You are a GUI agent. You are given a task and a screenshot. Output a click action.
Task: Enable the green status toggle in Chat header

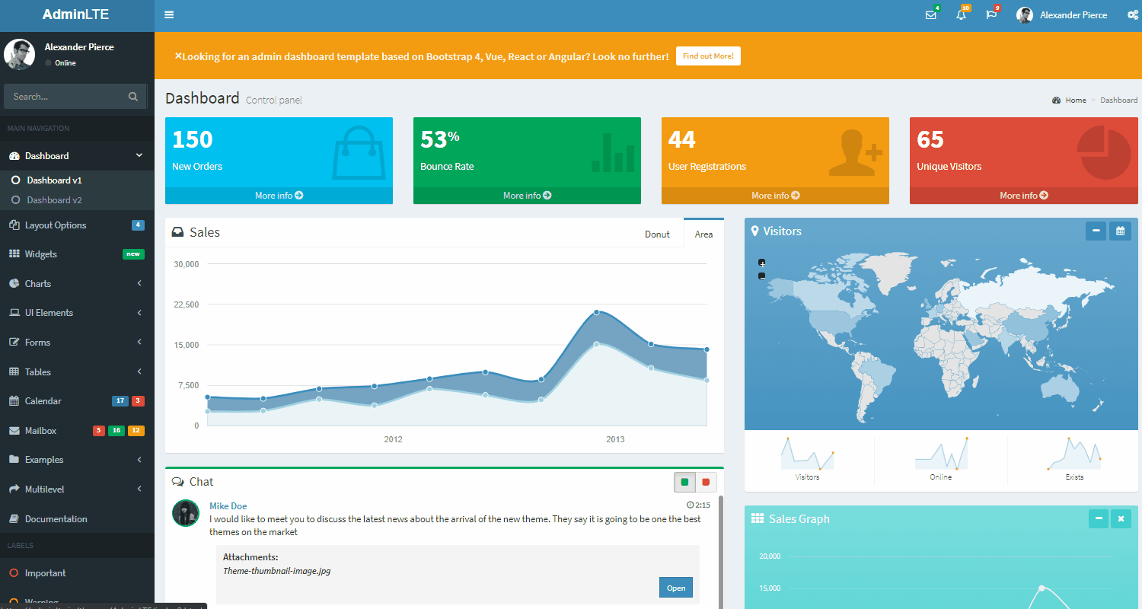pyautogui.click(x=684, y=482)
